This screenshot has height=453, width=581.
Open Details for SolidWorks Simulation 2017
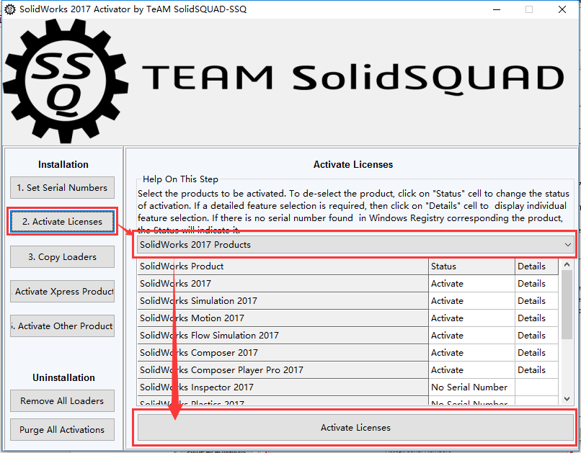pyautogui.click(x=536, y=301)
